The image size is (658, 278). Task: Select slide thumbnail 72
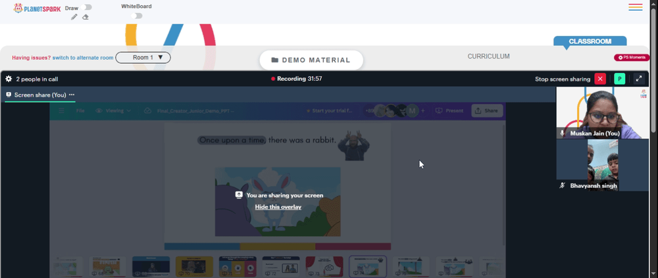[x=281, y=267]
